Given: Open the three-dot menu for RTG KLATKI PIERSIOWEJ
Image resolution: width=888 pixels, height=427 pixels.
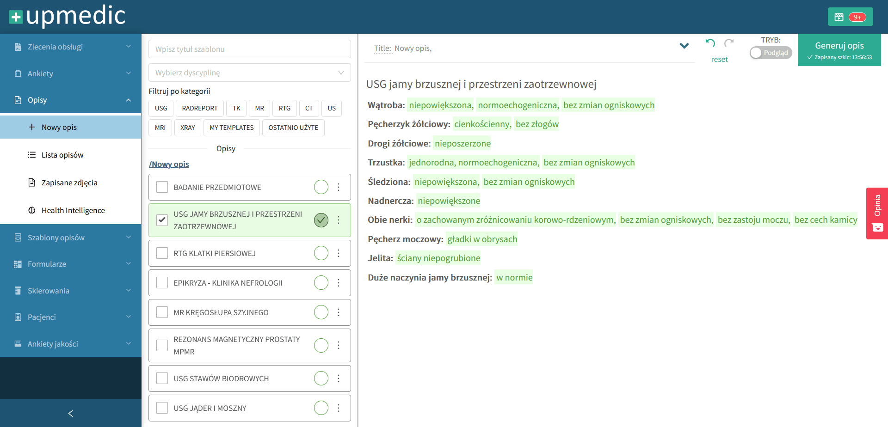Looking at the screenshot, I should click(339, 253).
